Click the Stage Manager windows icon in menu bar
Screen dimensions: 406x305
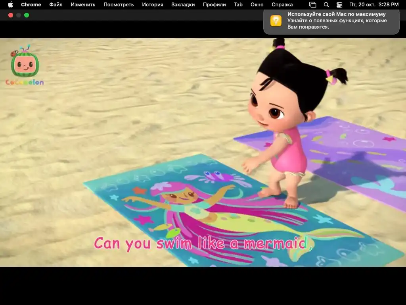[312, 5]
